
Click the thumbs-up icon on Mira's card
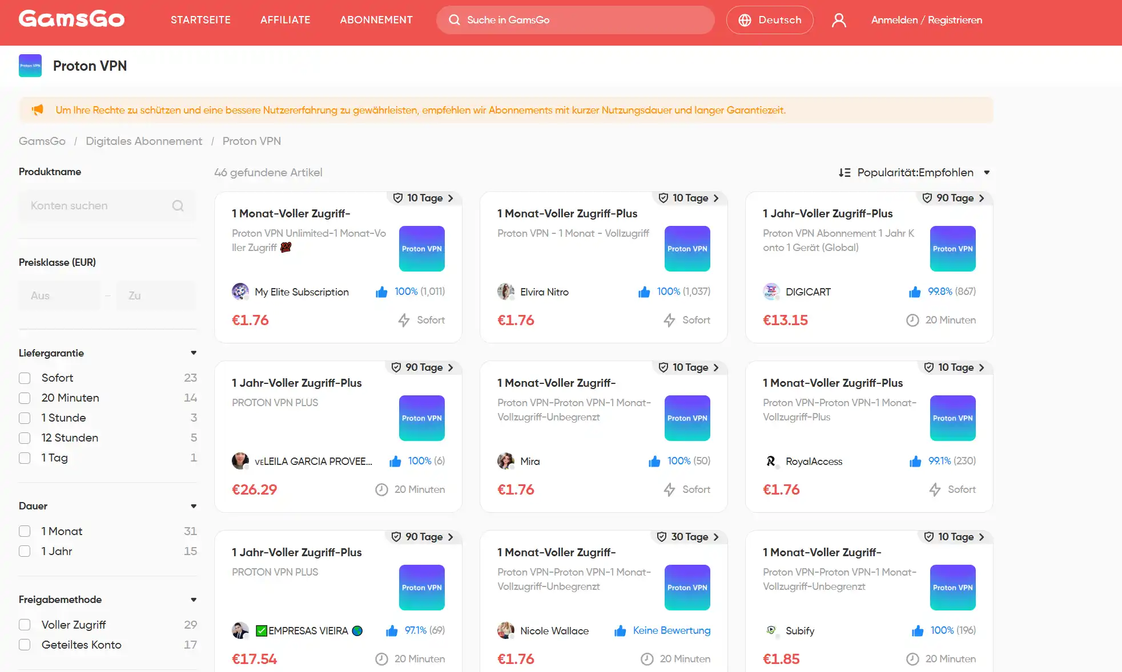654,461
